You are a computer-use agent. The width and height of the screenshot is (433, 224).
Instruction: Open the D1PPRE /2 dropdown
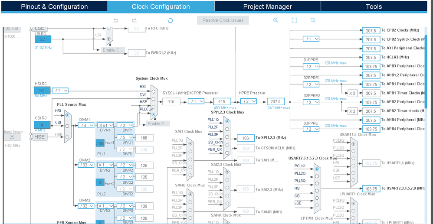[311, 66]
